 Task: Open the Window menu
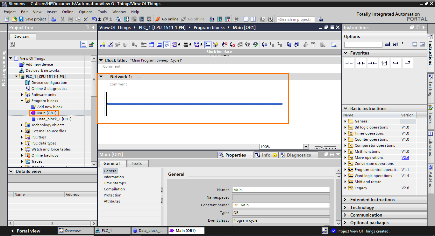119,12
